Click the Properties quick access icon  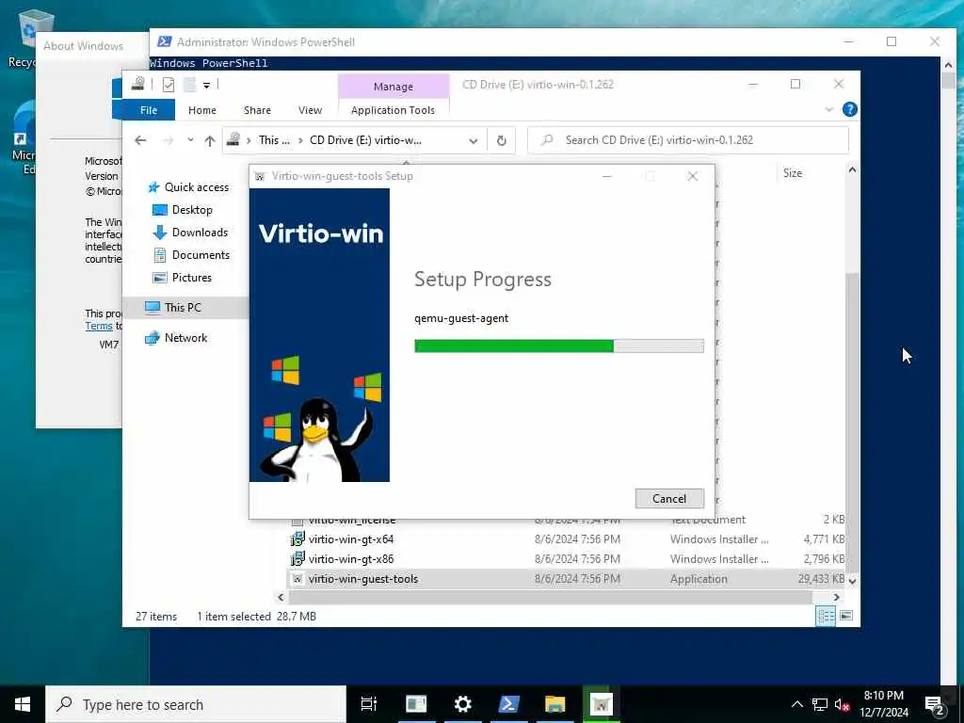(169, 85)
